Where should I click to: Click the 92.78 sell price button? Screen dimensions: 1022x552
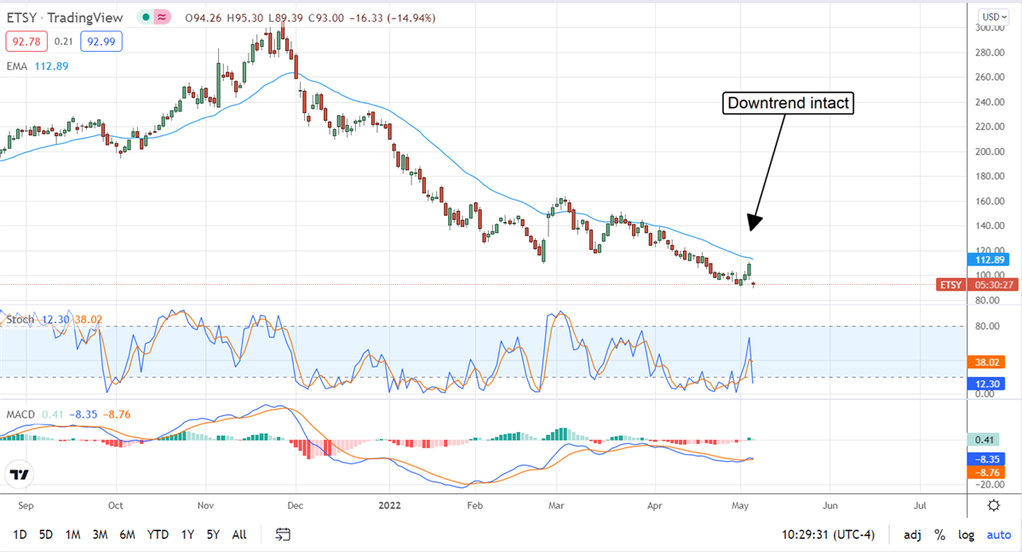click(x=25, y=41)
